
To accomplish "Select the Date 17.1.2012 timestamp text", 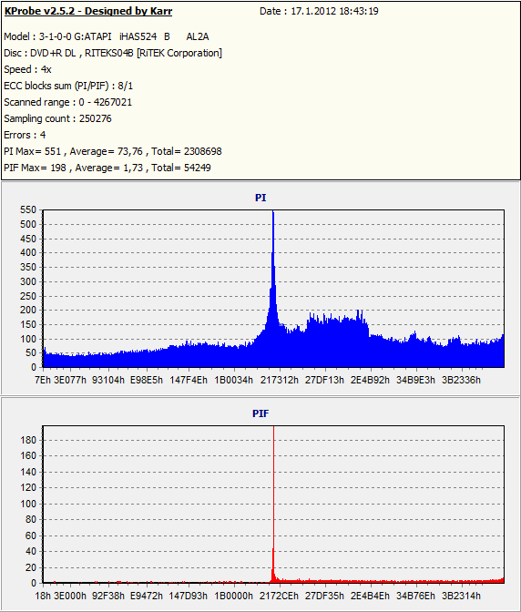I will [319, 11].
